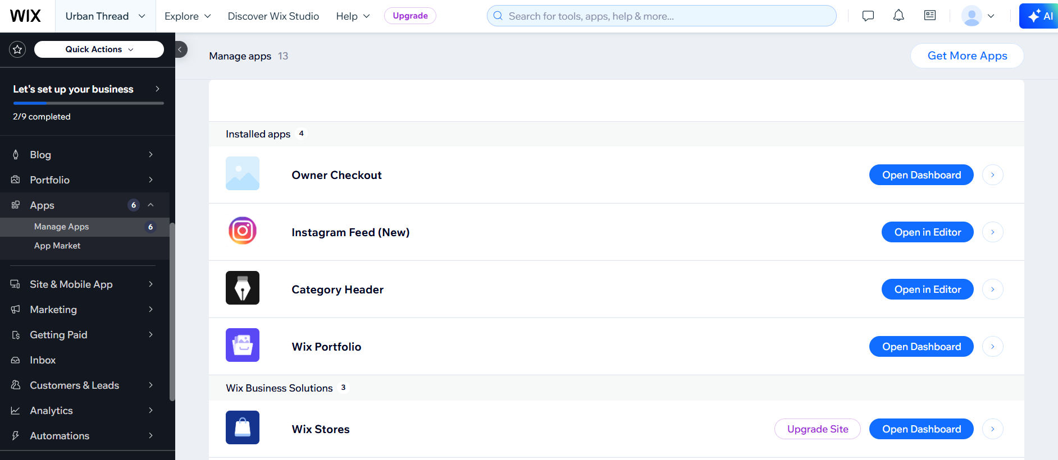
Task: Collapse the Apps section chevron
Action: pyautogui.click(x=151, y=205)
